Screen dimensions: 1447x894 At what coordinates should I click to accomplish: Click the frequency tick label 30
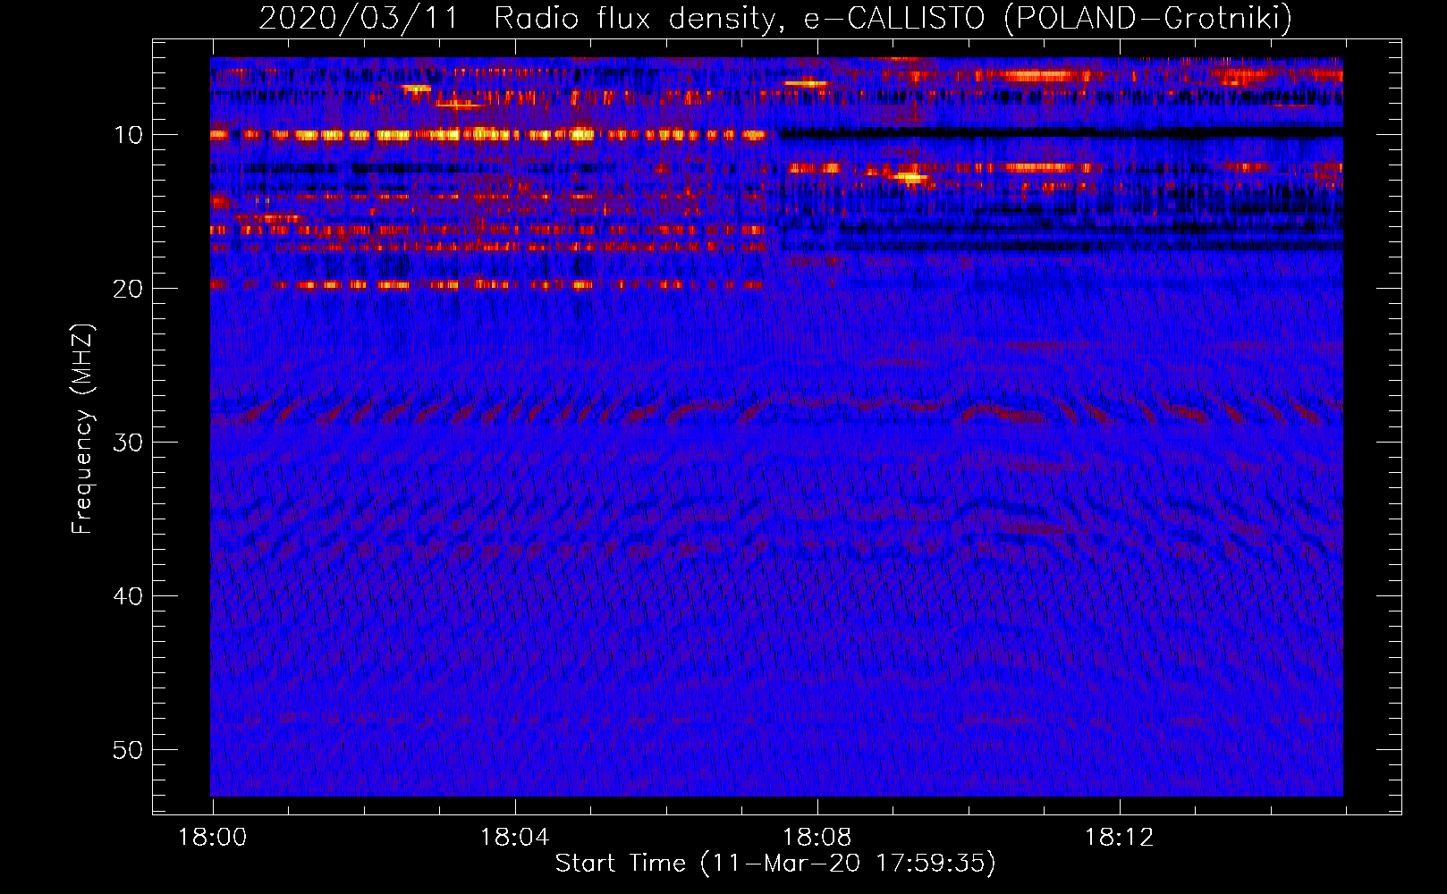[x=129, y=443]
